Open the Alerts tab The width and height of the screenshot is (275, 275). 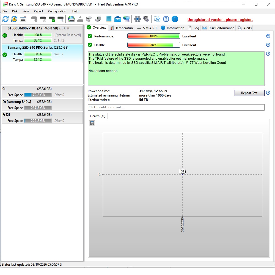(245, 28)
